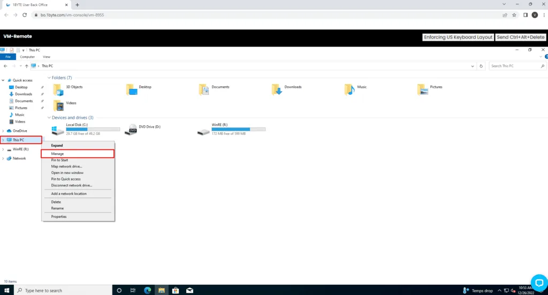Collapse the Devices and drives group
This screenshot has width=548, height=295.
(49, 118)
